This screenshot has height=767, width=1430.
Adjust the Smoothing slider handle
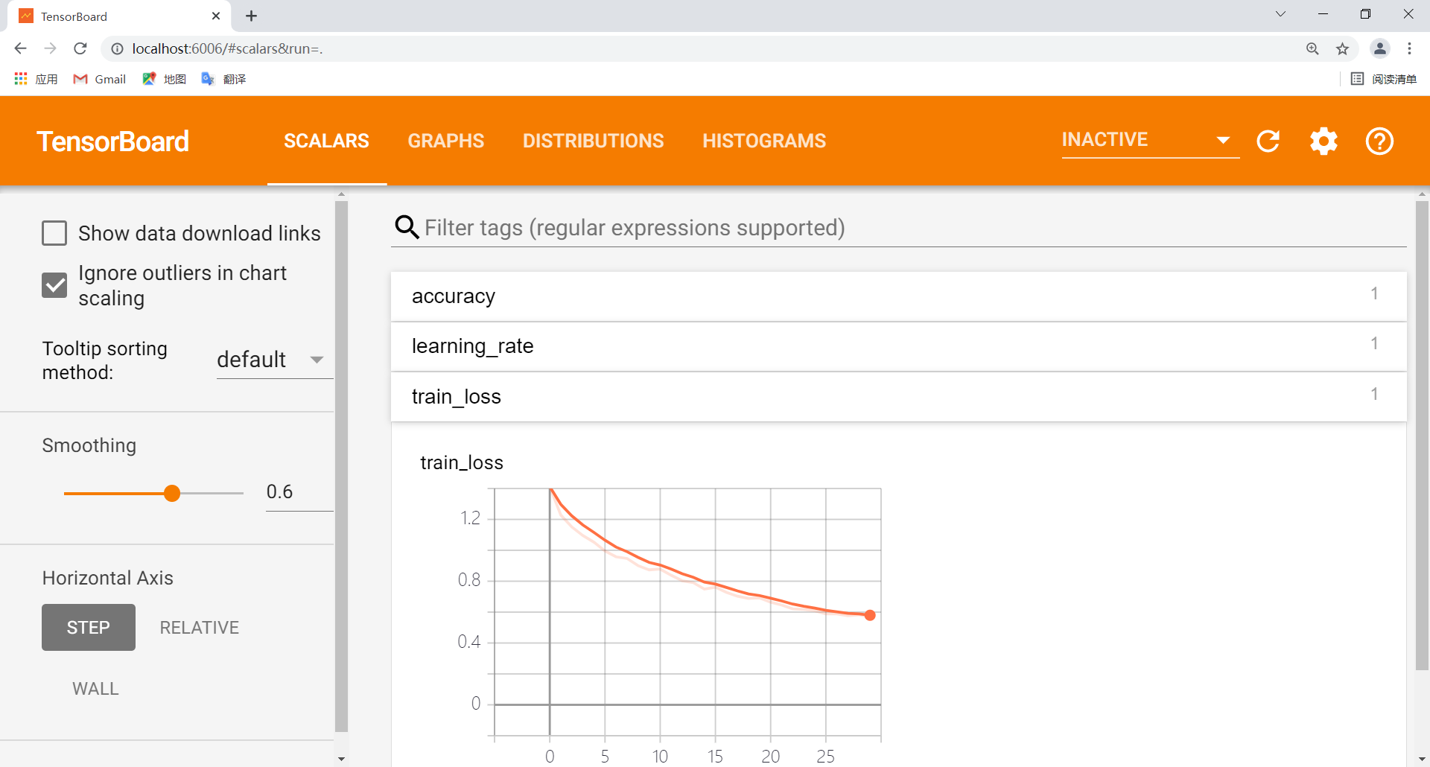click(x=171, y=492)
